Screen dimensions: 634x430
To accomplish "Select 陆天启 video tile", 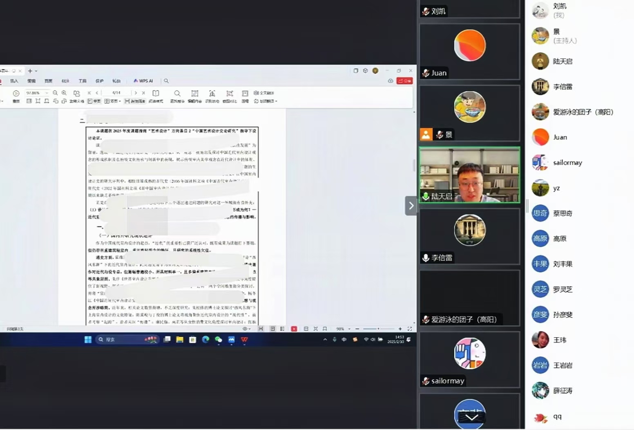I will point(470,175).
